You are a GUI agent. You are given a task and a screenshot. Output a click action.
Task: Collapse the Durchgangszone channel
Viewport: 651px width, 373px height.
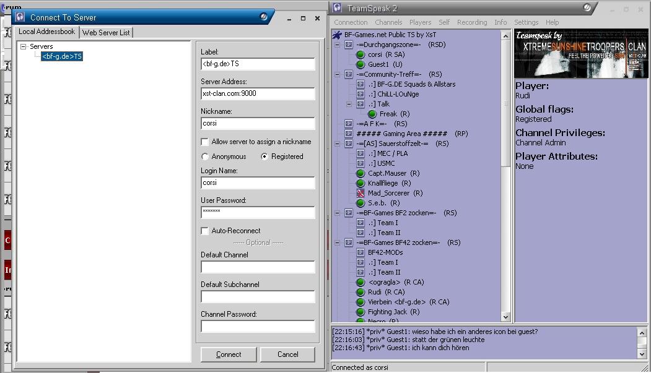337,45
